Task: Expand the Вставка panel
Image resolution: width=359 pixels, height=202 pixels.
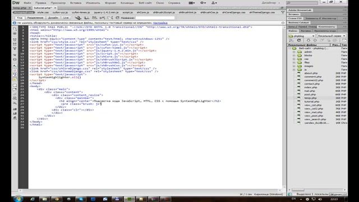Action: pyautogui.click(x=293, y=14)
